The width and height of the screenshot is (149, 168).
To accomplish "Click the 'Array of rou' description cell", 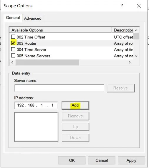I will [123, 43].
